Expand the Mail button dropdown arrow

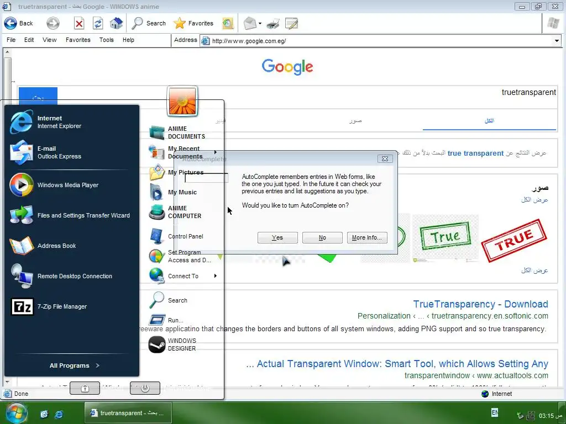260,24
